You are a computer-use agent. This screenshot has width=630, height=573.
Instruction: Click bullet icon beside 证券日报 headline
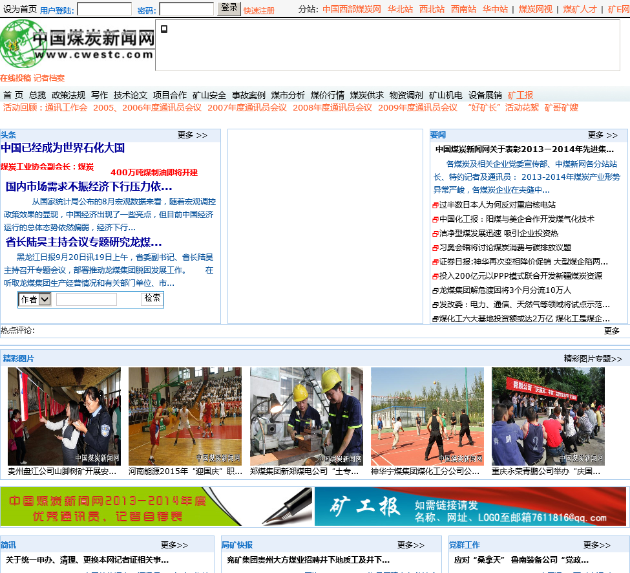point(435,262)
